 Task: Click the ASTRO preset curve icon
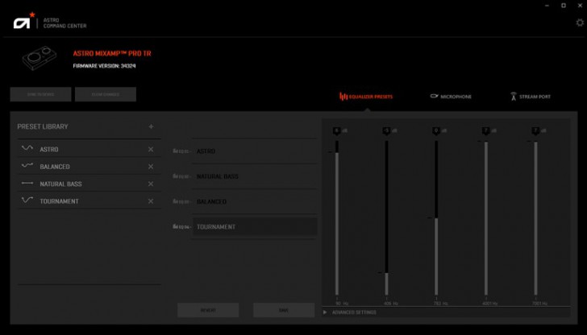point(27,148)
